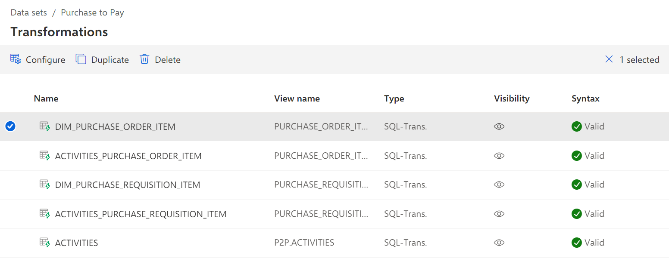Toggle visibility eye for DIM_PURCHASE_REQUISITION_ITEM

(499, 185)
